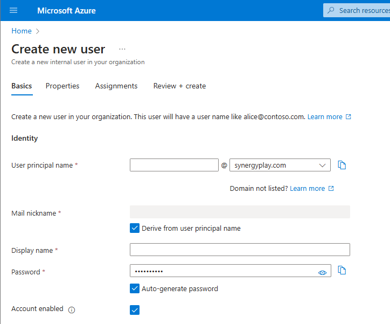
Task: Open Learn more about user names
Action: [x=329, y=116]
